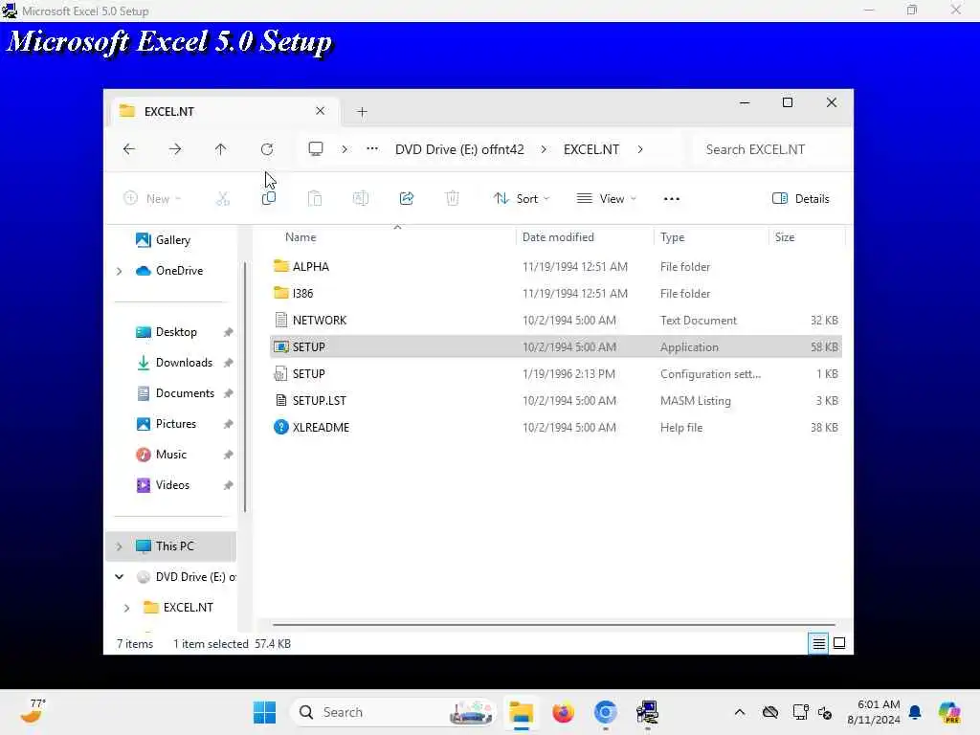Viewport: 980px width, 735px height.
Task: Select the I386 folder
Action: tap(556, 294)
